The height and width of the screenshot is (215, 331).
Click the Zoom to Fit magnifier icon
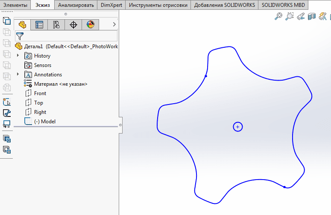[x=279, y=16]
